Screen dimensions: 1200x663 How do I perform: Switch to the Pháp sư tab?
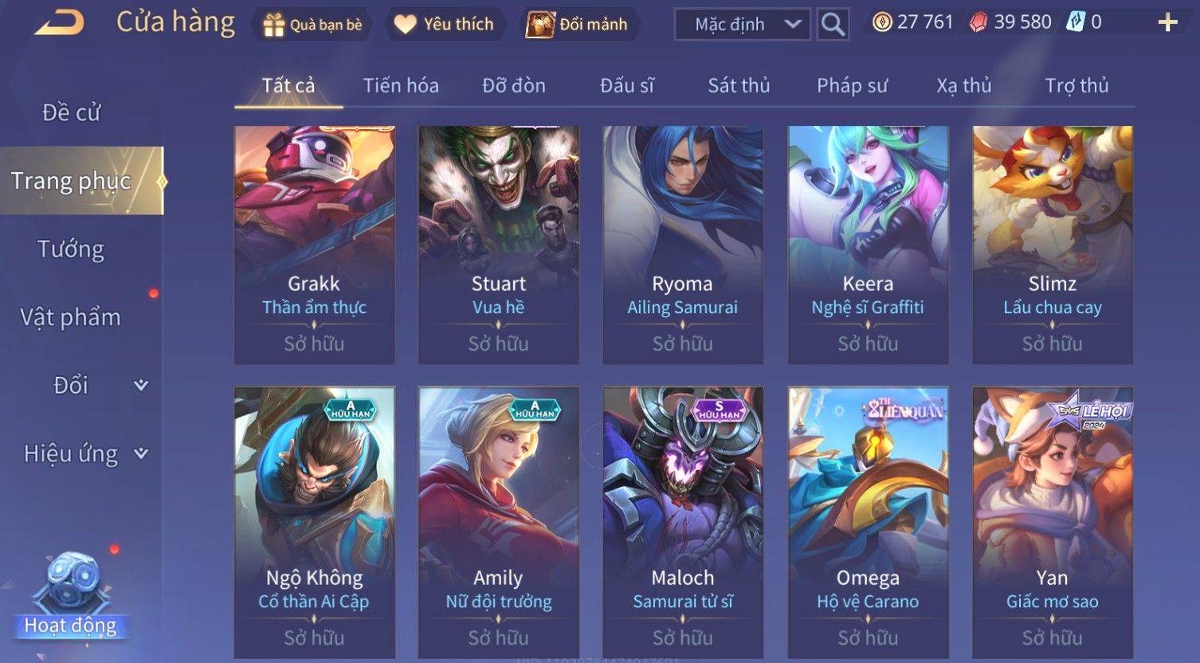pos(852,85)
